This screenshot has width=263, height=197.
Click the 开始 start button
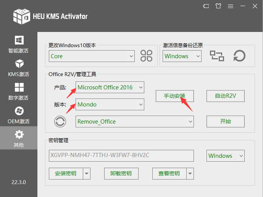pos(226,121)
